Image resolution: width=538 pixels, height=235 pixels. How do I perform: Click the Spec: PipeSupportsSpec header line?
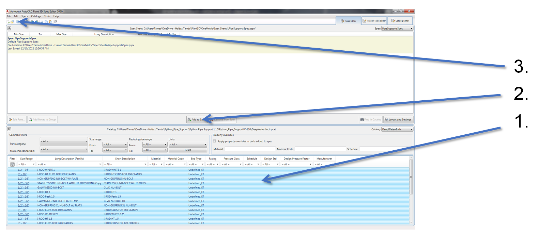pos(22,38)
